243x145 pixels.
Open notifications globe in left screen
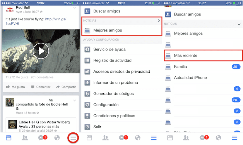point(57,138)
